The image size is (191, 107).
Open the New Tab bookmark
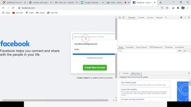(x=52, y=13)
